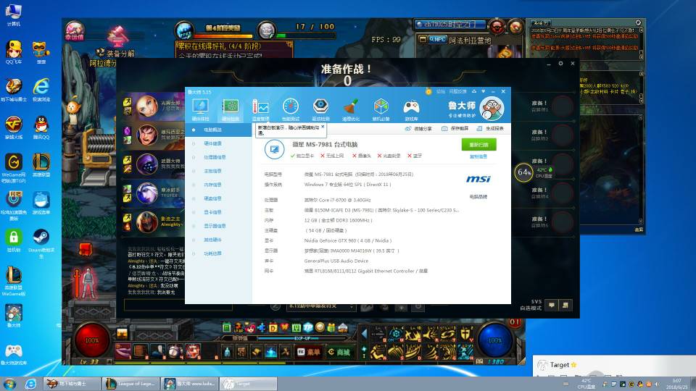Open 性能测试 gauge icon
Image resolution: width=696 pixels, height=391 pixels.
coord(290,109)
